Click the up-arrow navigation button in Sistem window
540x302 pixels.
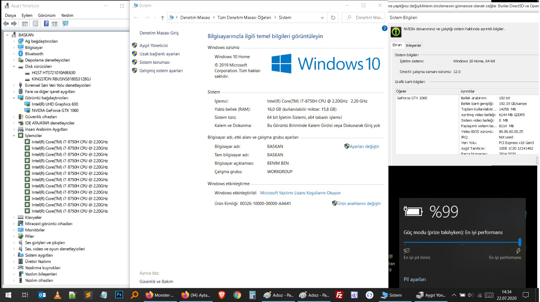coord(162,18)
